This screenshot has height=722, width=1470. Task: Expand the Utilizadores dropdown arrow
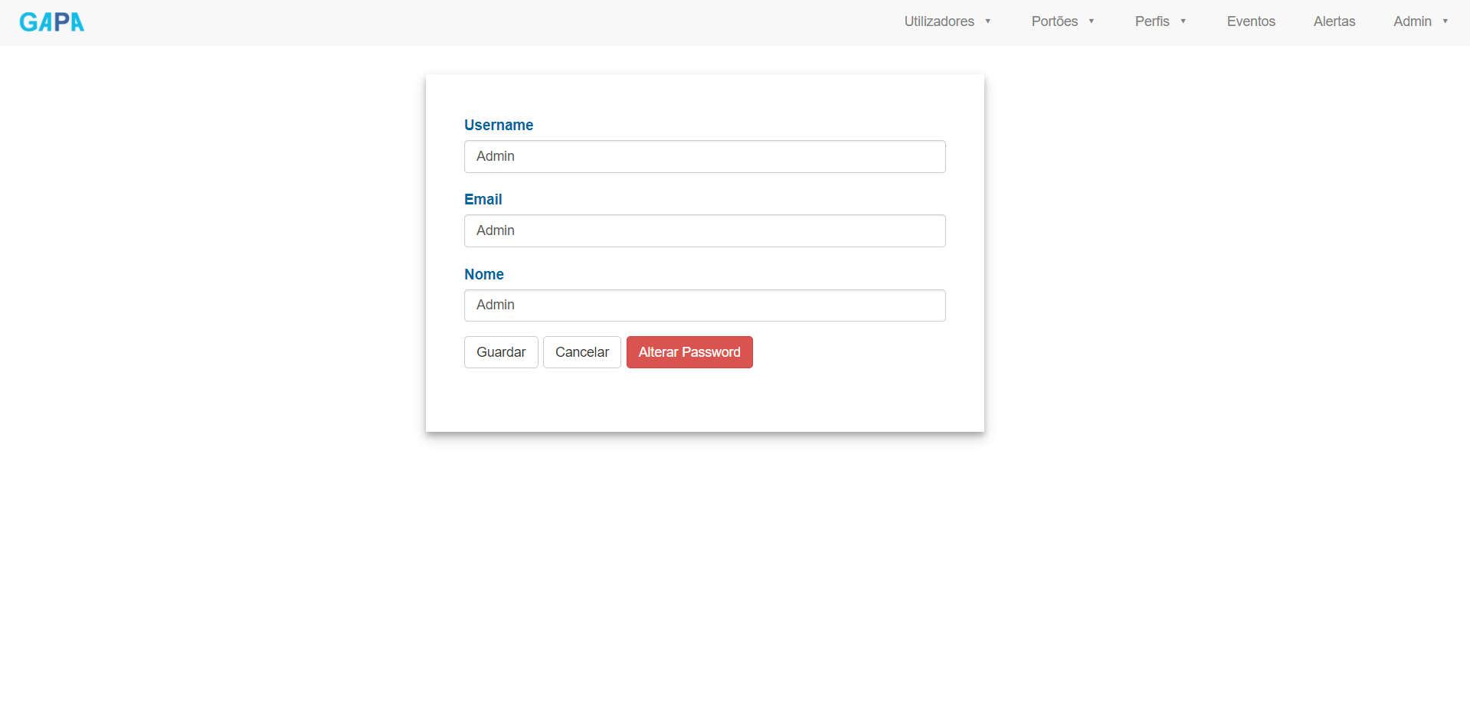(988, 21)
